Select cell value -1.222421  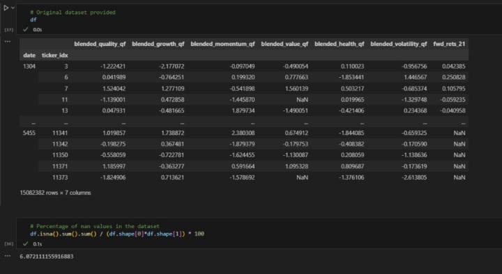113,67
